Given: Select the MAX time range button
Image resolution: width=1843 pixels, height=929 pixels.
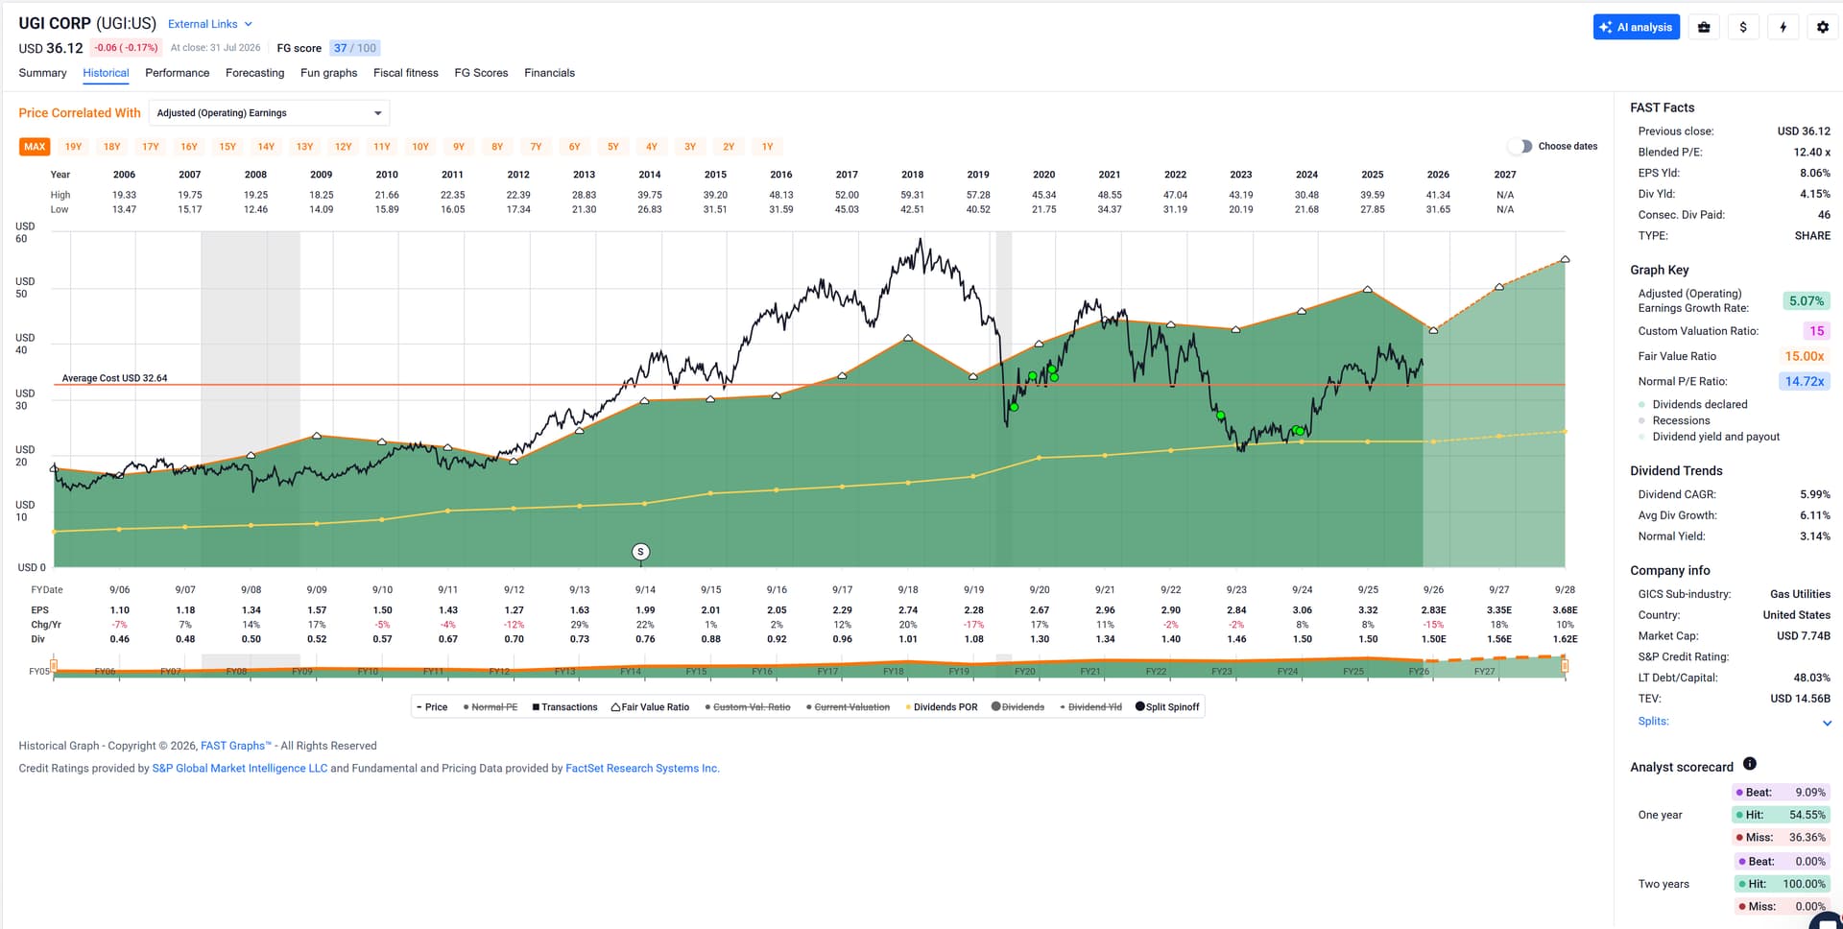Looking at the screenshot, I should [x=35, y=147].
